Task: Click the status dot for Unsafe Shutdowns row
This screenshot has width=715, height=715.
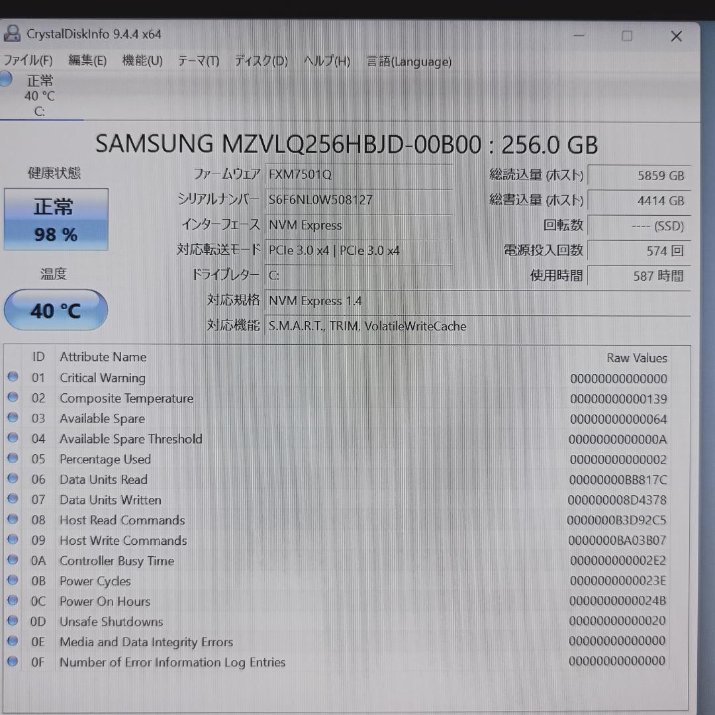Action: point(13,620)
